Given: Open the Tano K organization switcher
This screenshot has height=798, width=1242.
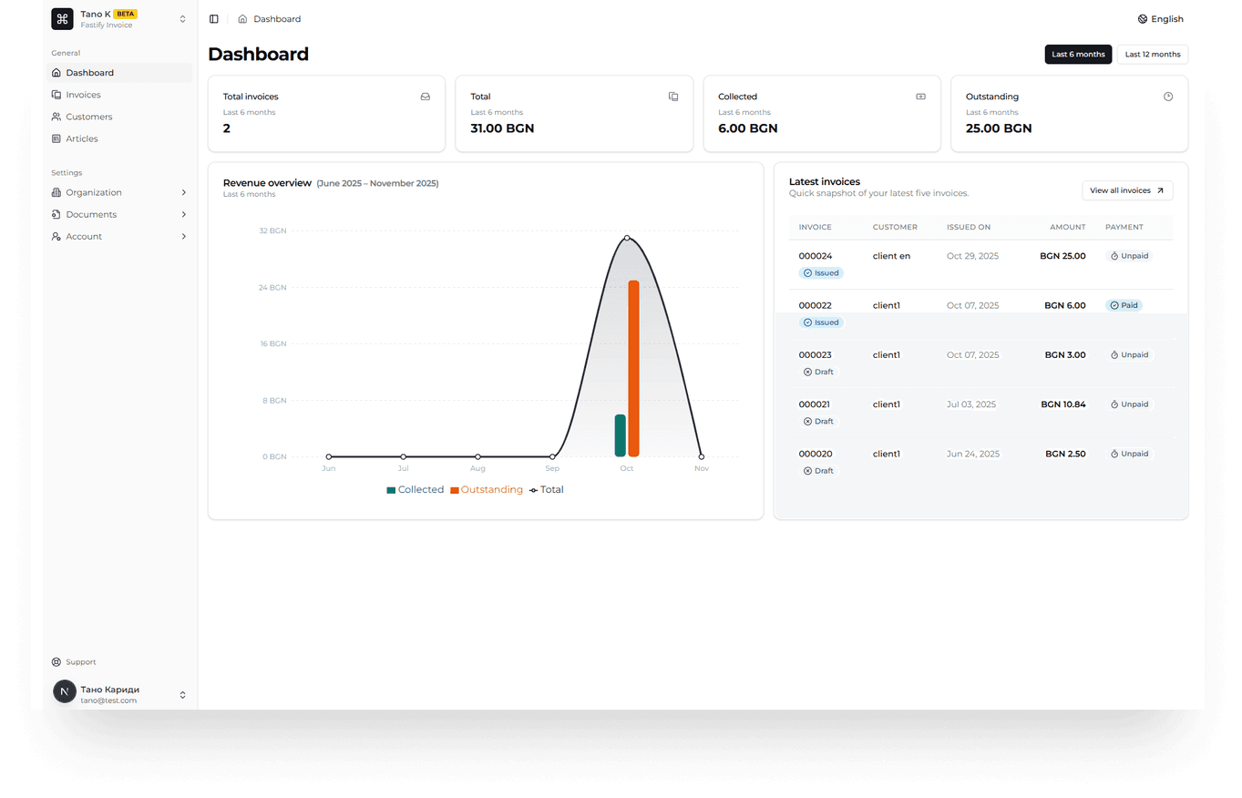Looking at the screenshot, I should point(119,19).
